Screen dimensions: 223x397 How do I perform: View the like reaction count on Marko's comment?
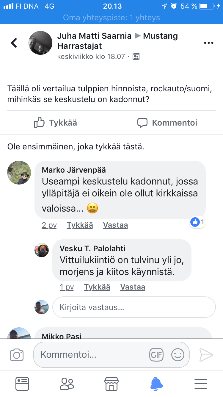[198, 222]
